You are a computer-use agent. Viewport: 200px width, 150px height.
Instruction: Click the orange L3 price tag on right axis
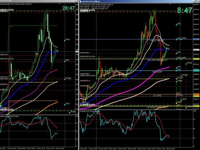(x=196, y=94)
